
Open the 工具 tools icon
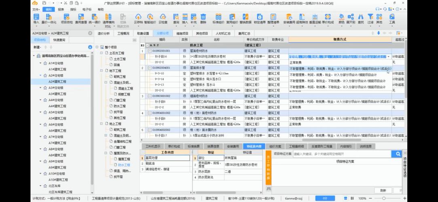tap(392, 17)
